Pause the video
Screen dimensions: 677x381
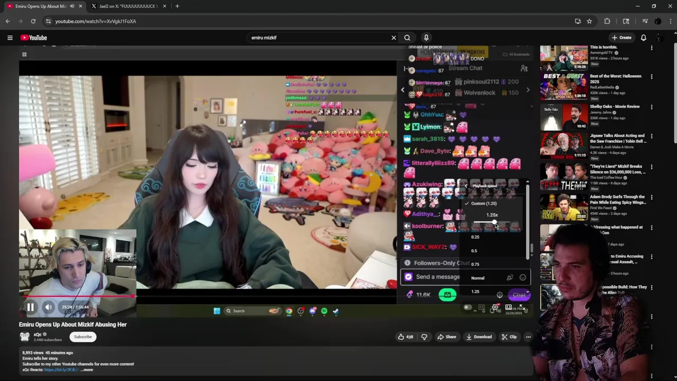(30, 307)
